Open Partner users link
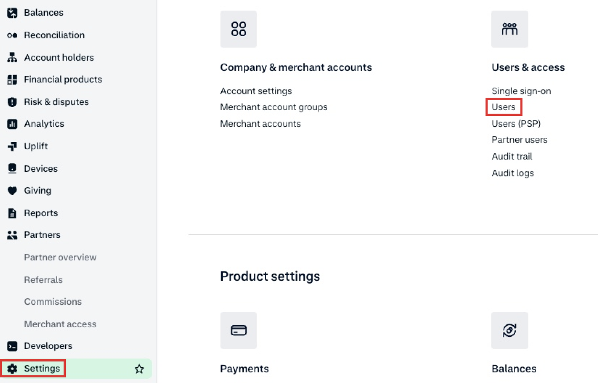This screenshot has width=598, height=383. click(519, 140)
